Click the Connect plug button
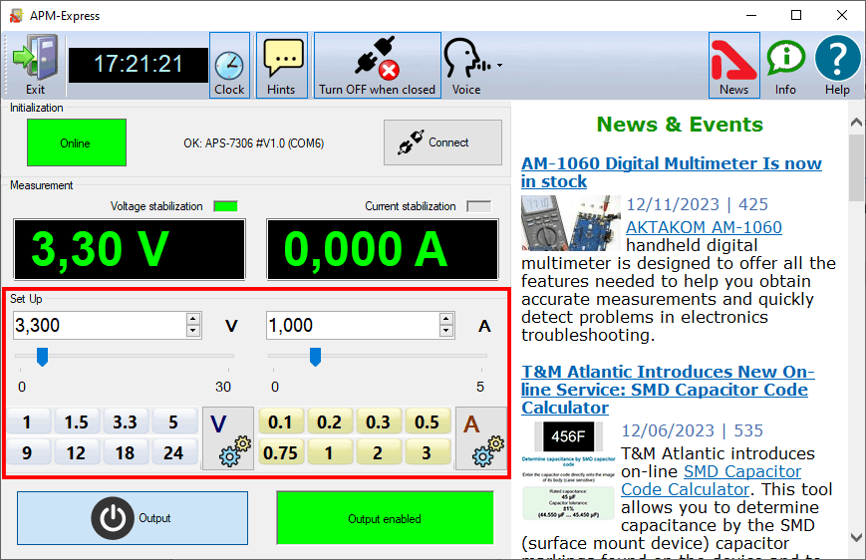The width and height of the screenshot is (866, 560). tap(442, 142)
